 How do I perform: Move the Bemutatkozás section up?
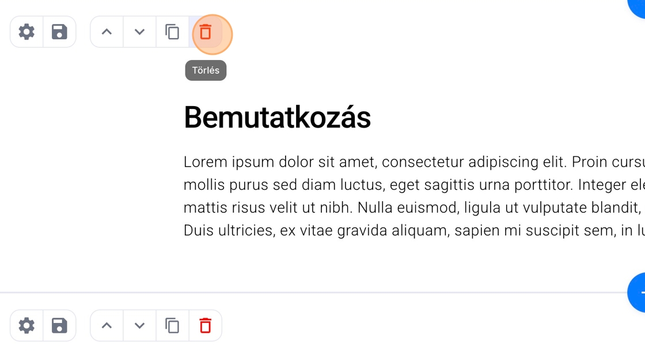coord(107,32)
